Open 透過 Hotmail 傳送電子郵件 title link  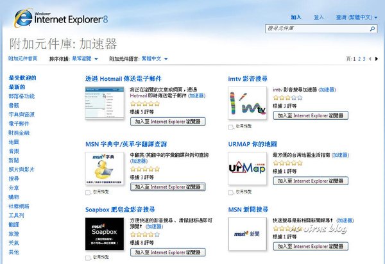123,79
